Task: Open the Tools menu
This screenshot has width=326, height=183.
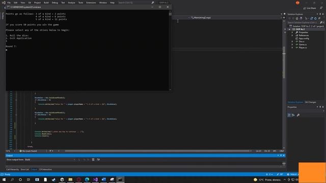Action: click(x=80, y=3)
